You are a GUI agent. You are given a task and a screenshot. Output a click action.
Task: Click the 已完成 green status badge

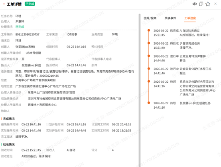(30, 4)
